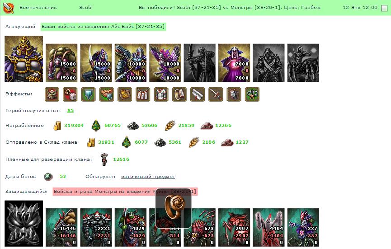Click the attacker hero portrait
Viewport: 391px width, 249px height.
click(x=24, y=59)
